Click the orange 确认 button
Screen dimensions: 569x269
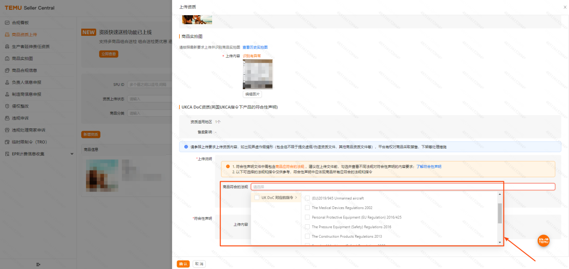tap(183, 264)
